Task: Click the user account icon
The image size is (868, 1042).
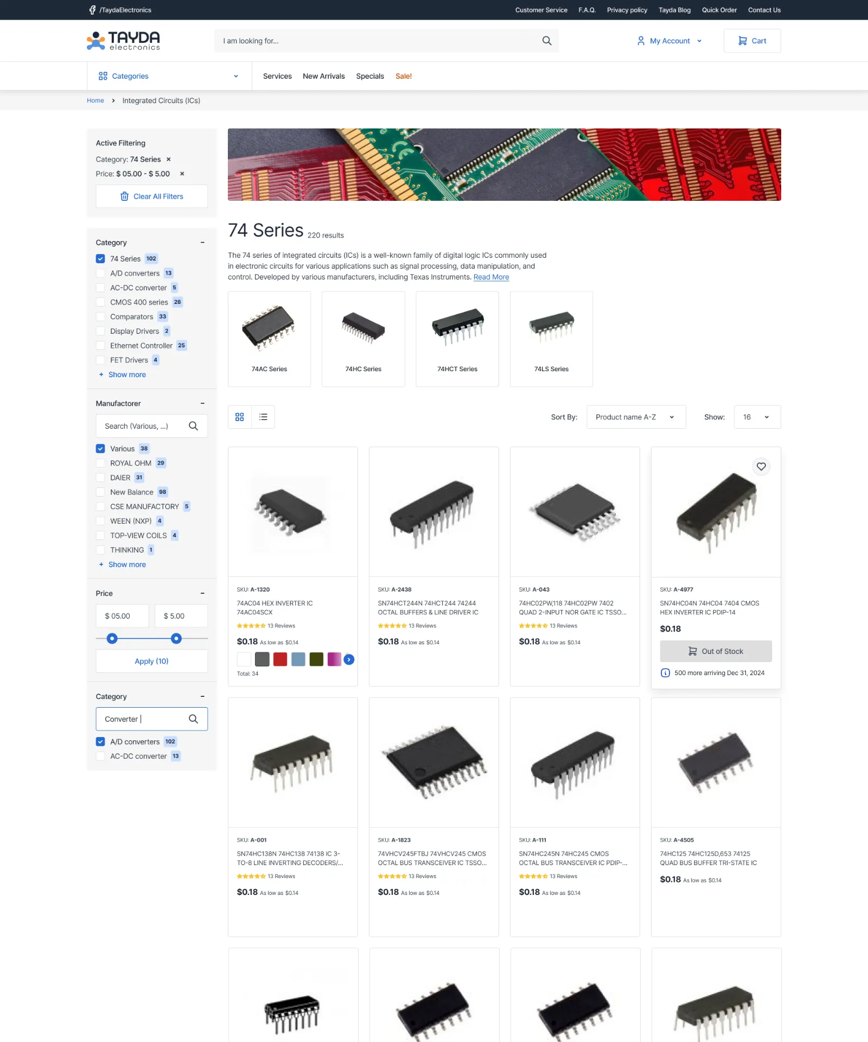Action: point(641,41)
